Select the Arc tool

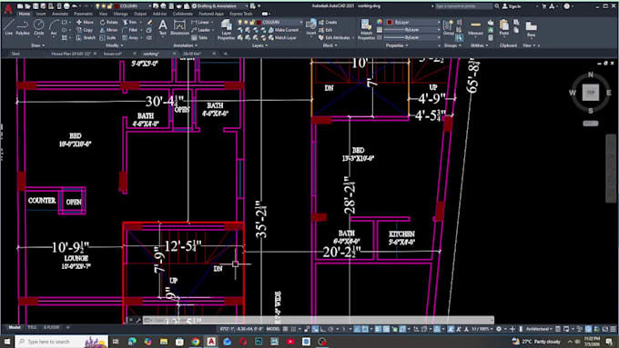54,27
